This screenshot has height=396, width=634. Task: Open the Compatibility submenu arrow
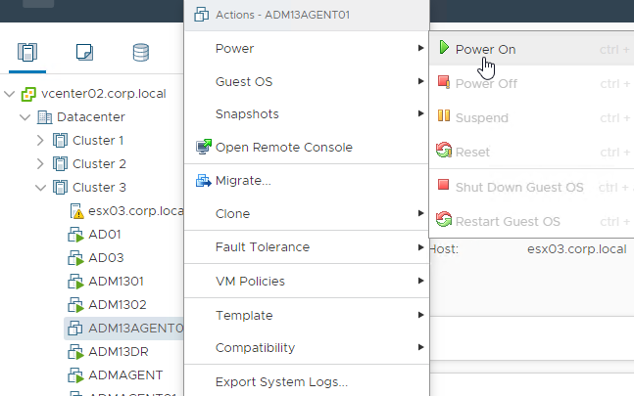coord(420,347)
